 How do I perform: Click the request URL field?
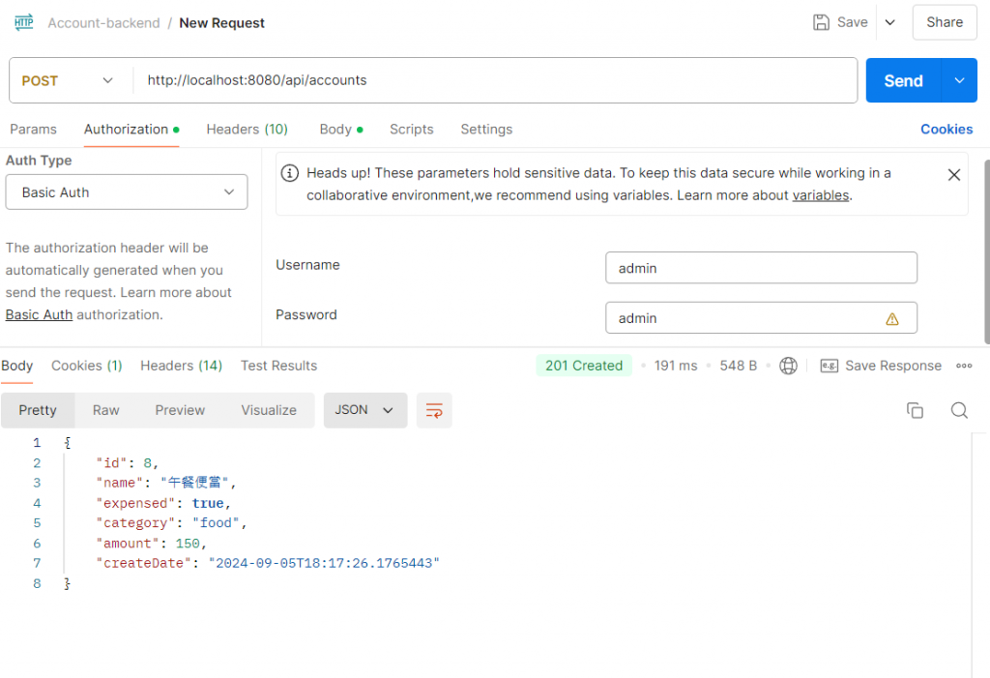(493, 81)
